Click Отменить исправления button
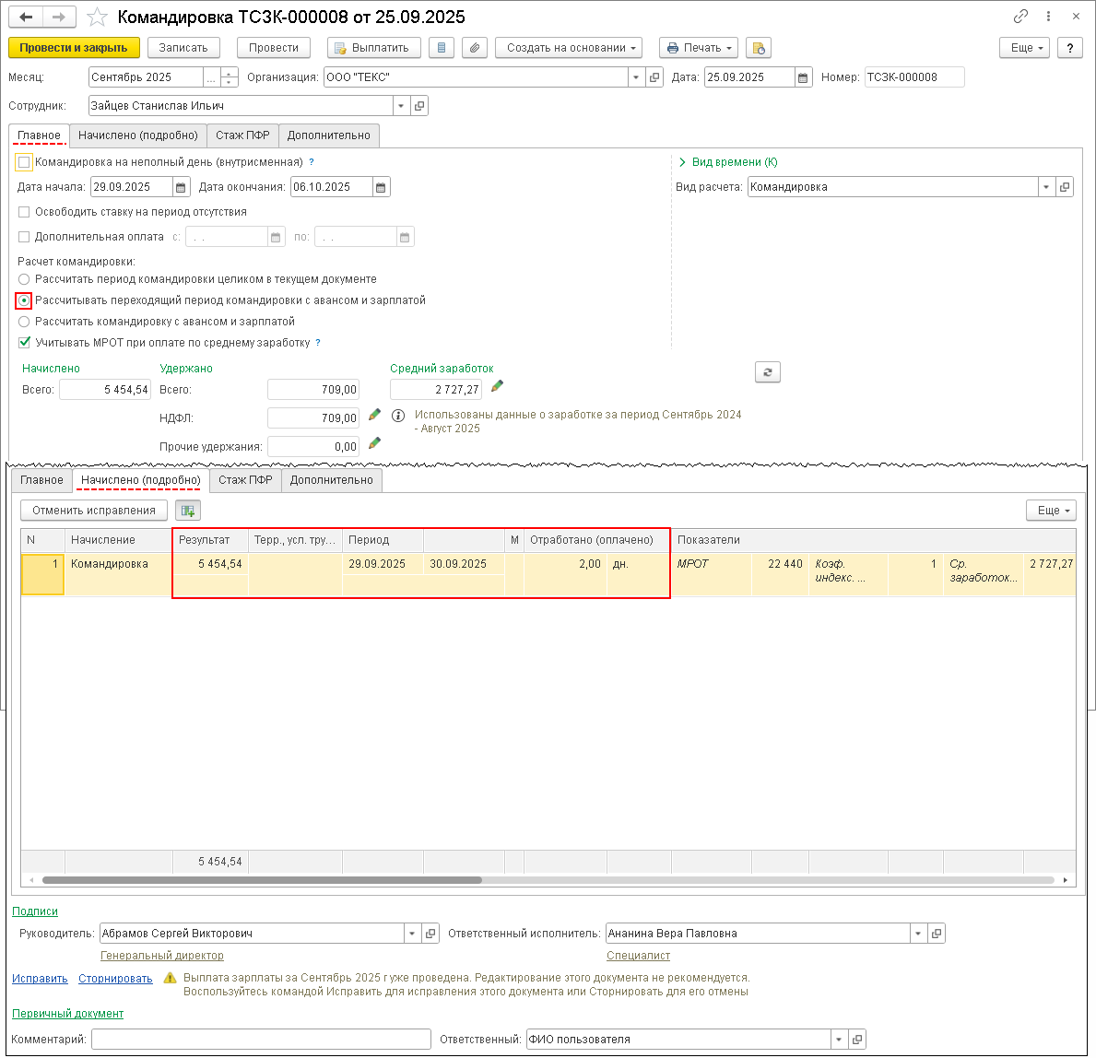This screenshot has width=1096, height=1058. click(x=94, y=511)
